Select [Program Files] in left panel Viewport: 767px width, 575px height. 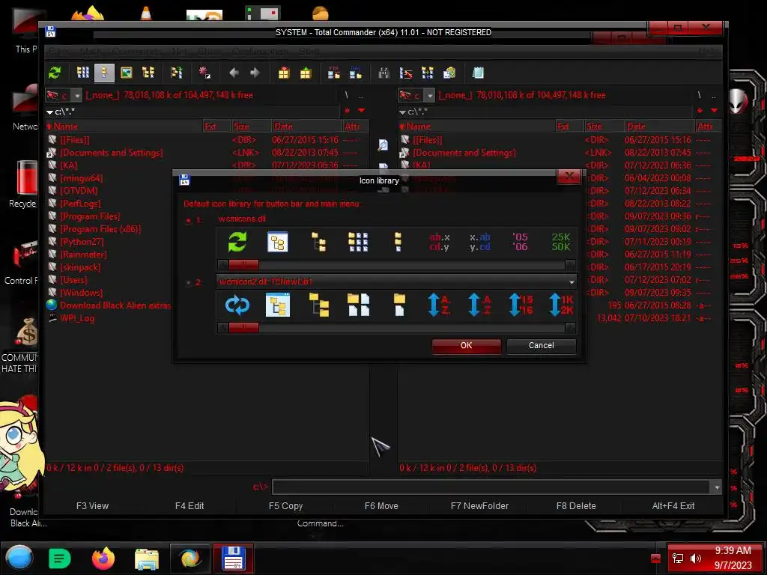pos(90,216)
